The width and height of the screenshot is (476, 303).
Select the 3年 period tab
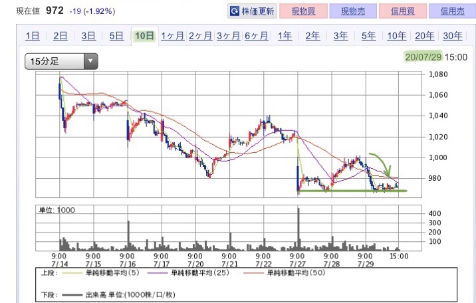340,36
